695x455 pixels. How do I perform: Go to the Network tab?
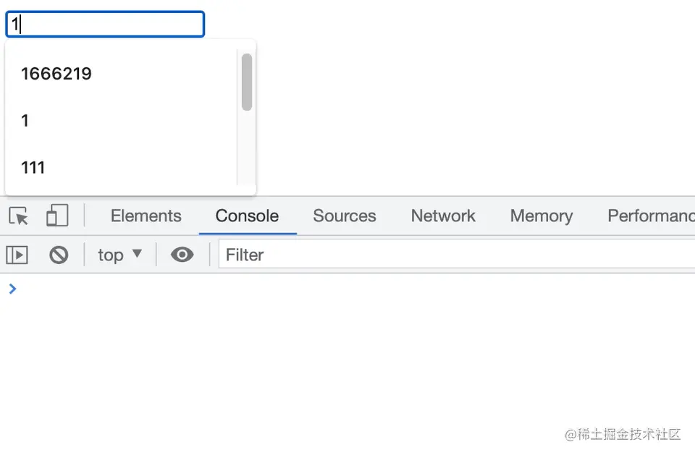pyautogui.click(x=443, y=216)
